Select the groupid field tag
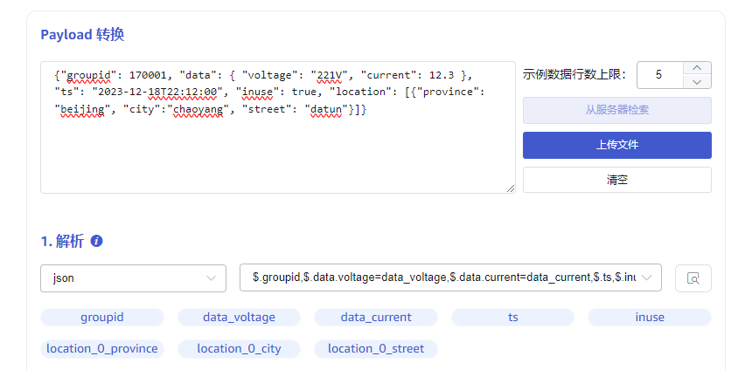752x370 pixels. (102, 318)
